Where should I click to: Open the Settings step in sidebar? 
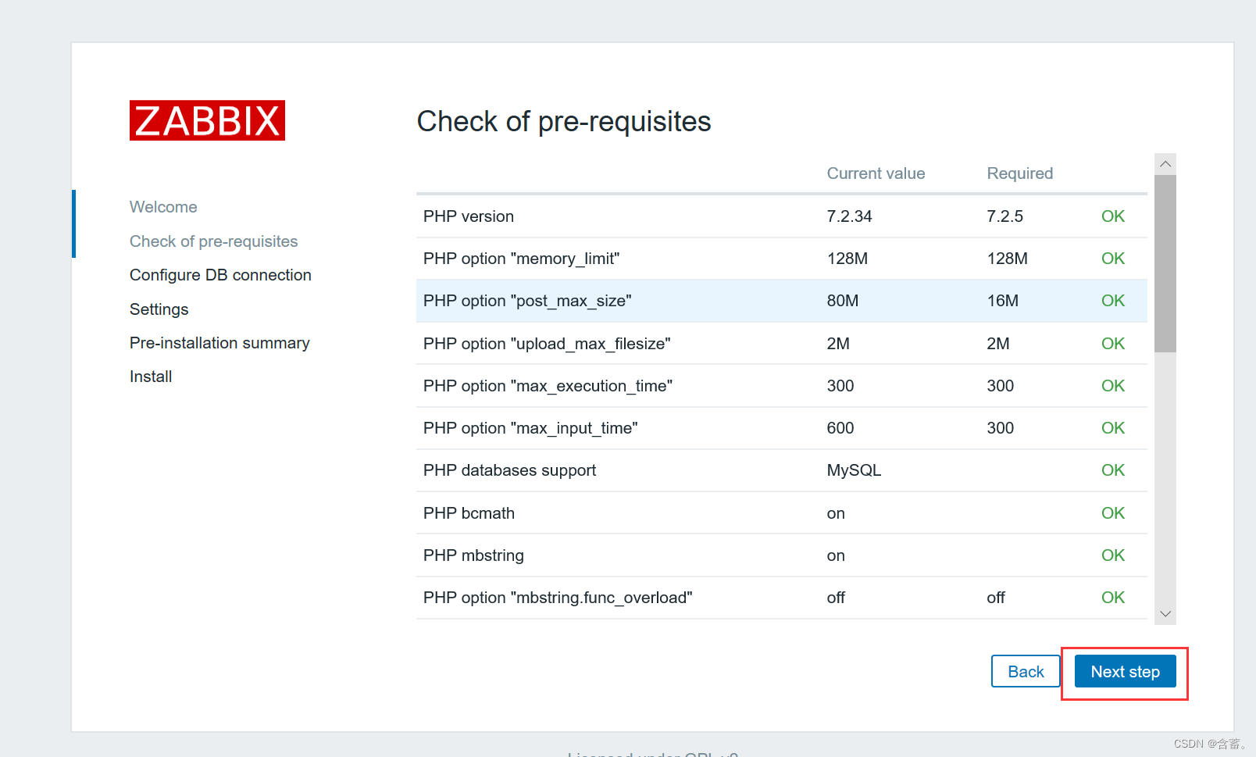(x=159, y=309)
